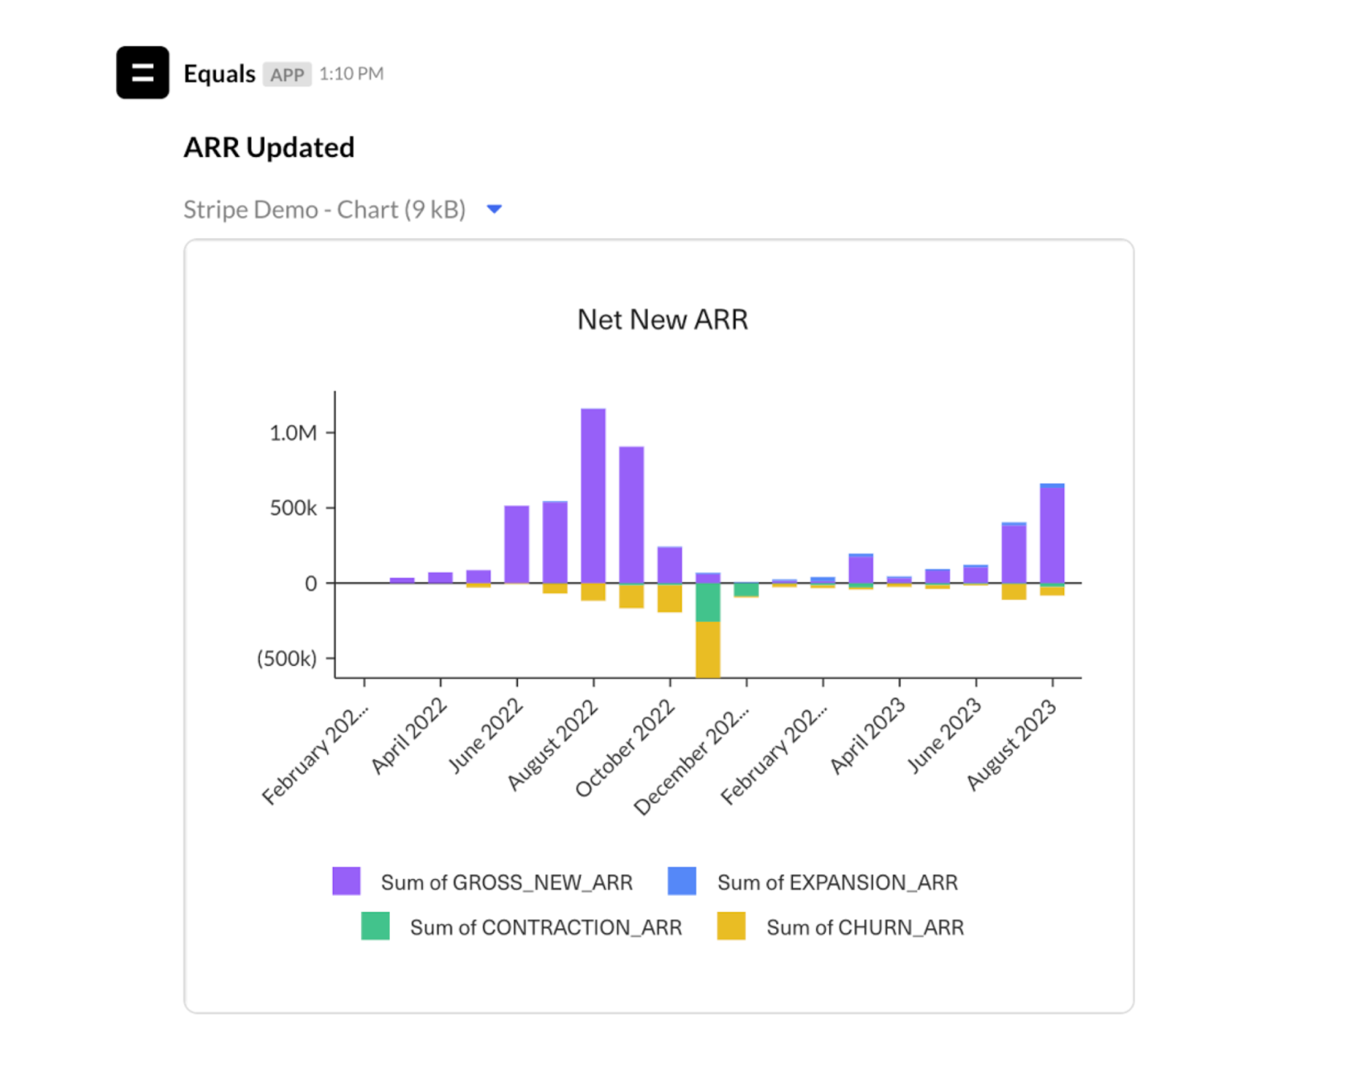Click the June 2023 x-axis label
The image size is (1351, 1089).
tap(945, 735)
